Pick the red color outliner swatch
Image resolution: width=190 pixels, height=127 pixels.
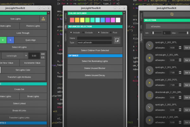72,20
